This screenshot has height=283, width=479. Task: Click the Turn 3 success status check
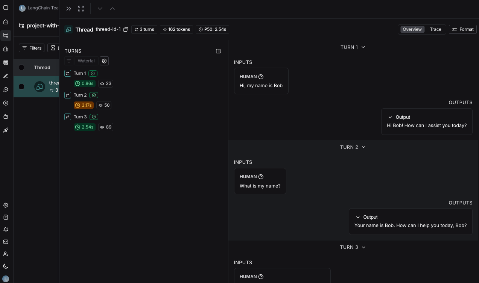coord(94,117)
